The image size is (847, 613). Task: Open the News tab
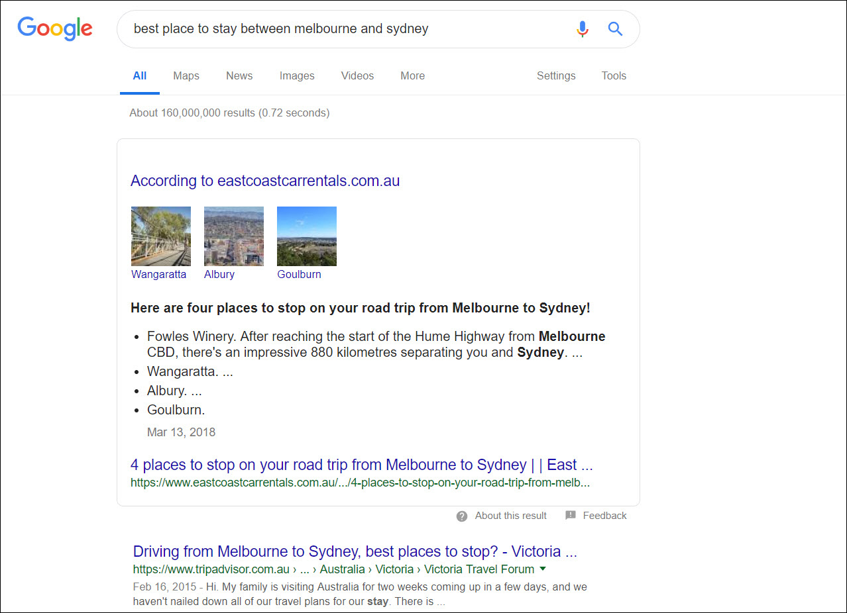239,75
